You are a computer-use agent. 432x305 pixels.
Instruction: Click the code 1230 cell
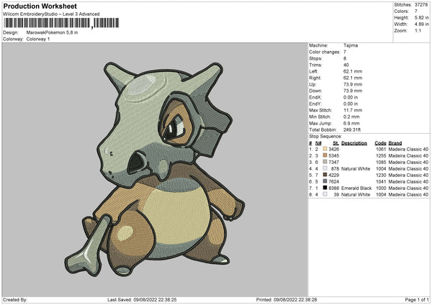[x=381, y=175]
